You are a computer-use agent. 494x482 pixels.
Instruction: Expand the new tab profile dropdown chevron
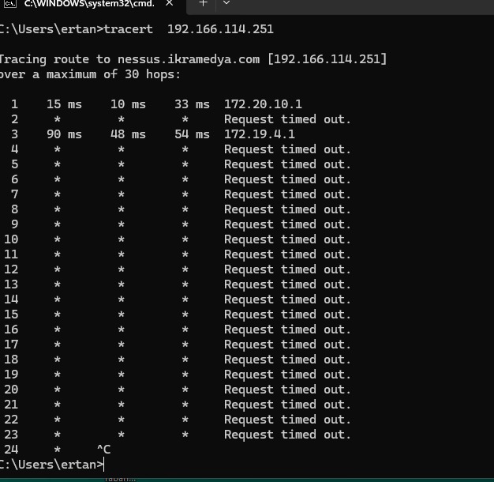(x=226, y=3)
